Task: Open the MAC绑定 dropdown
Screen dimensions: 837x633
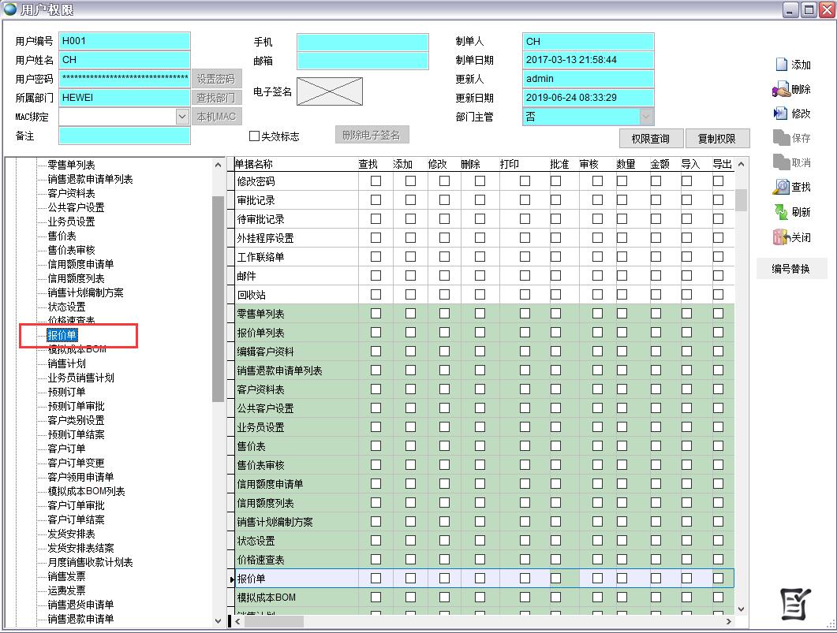Action: pos(182,117)
